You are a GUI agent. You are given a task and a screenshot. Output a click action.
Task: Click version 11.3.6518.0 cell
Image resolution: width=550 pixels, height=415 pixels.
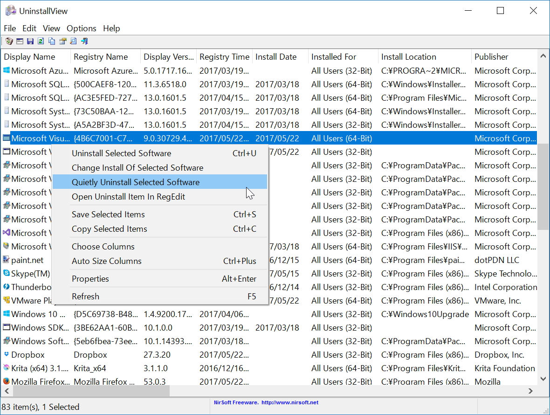pos(165,84)
